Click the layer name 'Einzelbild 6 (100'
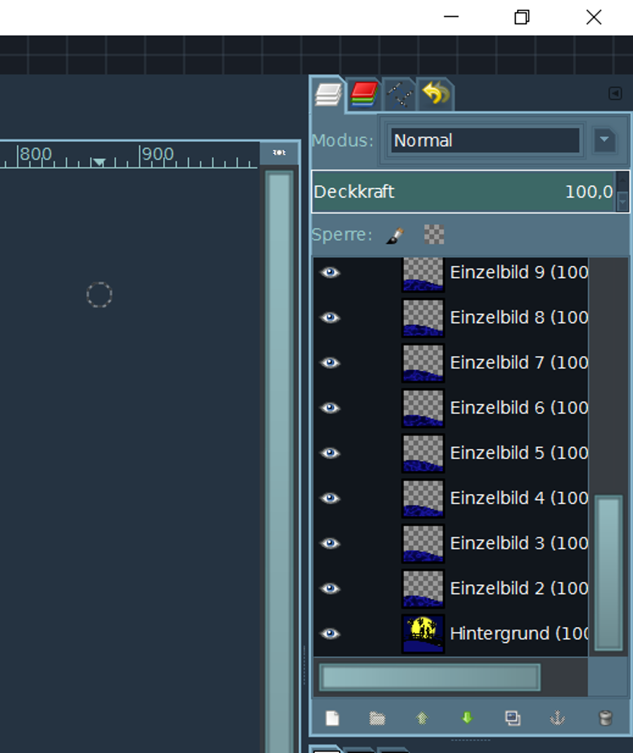Viewport: 633px width, 753px height. pos(519,407)
